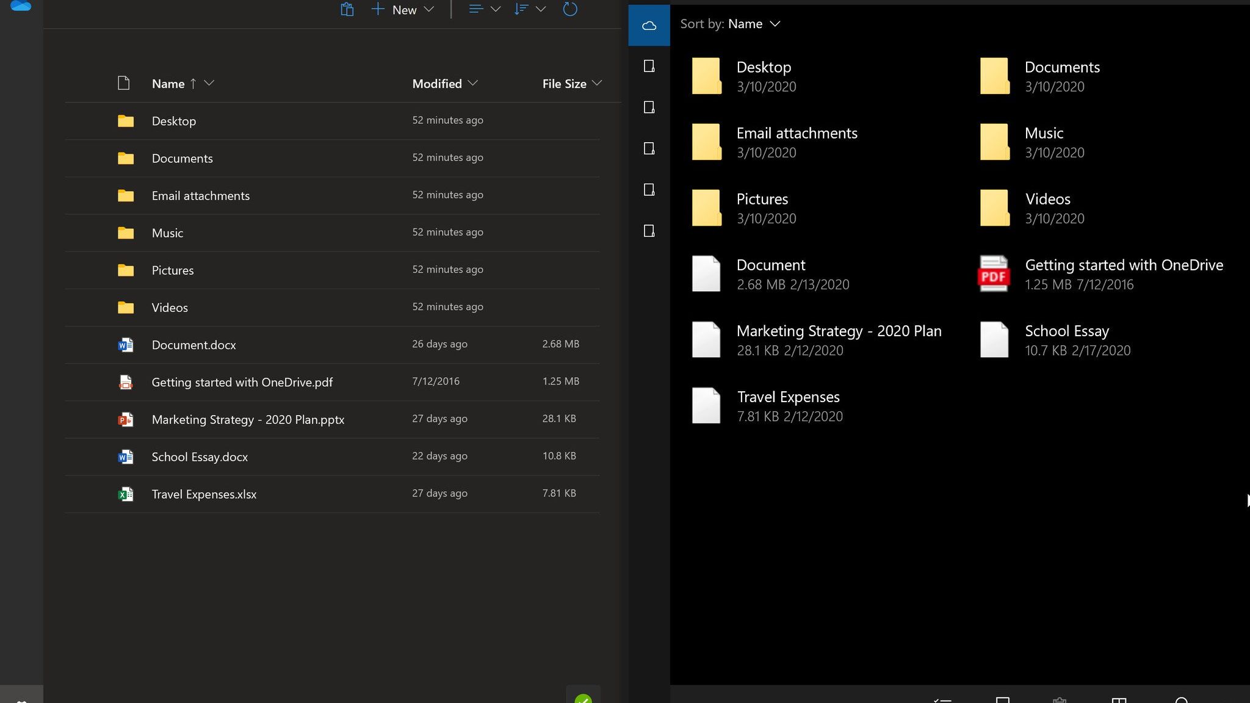Click the Word icon beside Document.docx
Image resolution: width=1250 pixels, height=703 pixels.
(x=125, y=345)
